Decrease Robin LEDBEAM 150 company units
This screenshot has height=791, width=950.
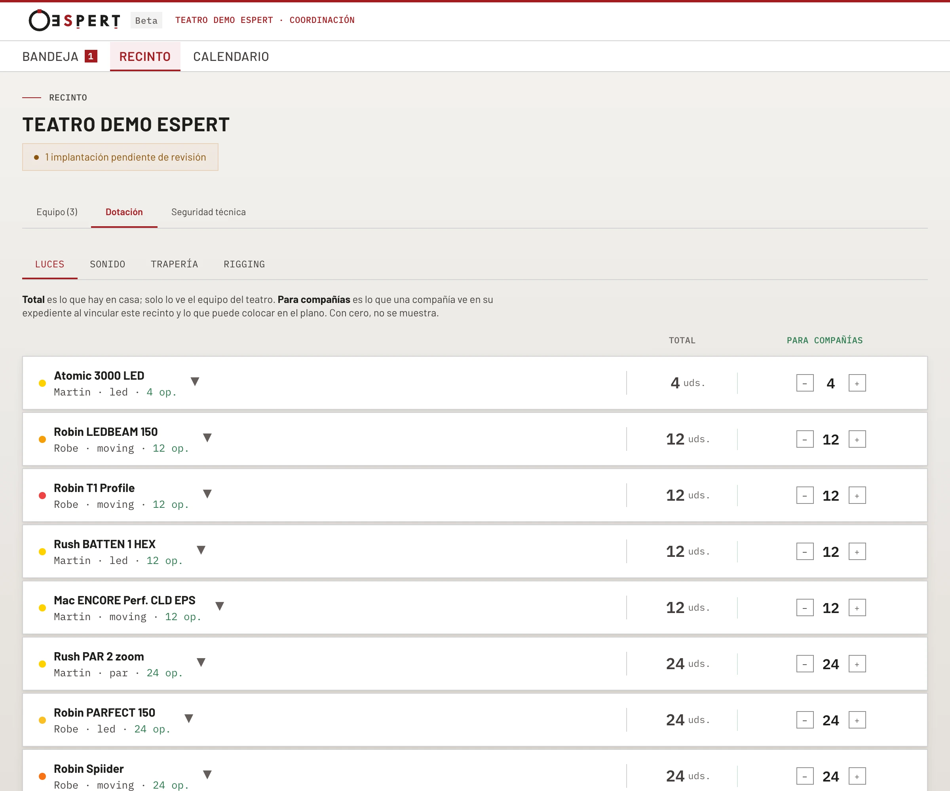coord(805,439)
